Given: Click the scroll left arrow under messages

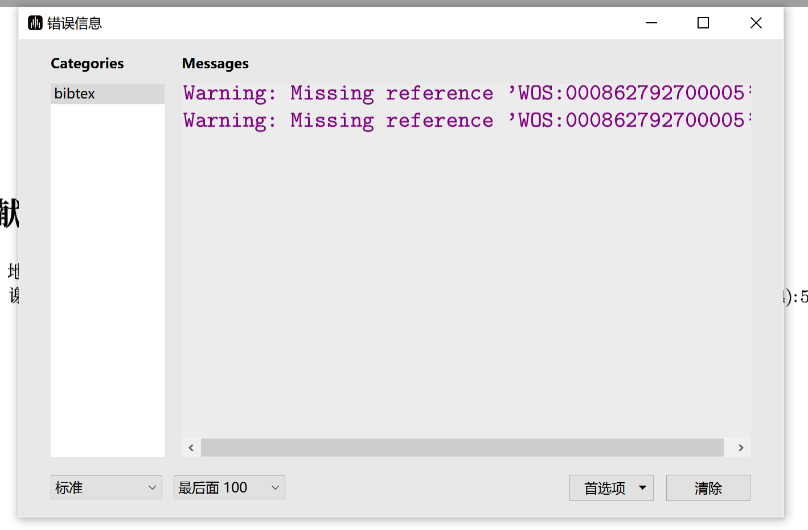Looking at the screenshot, I should [x=191, y=448].
